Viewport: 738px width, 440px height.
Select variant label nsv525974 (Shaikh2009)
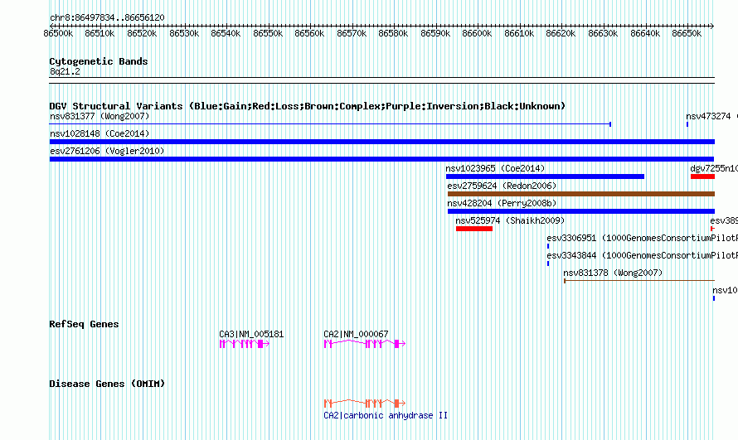[510, 220]
